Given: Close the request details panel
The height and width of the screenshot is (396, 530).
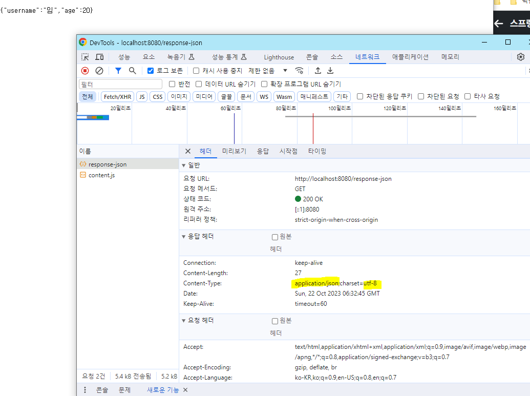Looking at the screenshot, I should [188, 151].
